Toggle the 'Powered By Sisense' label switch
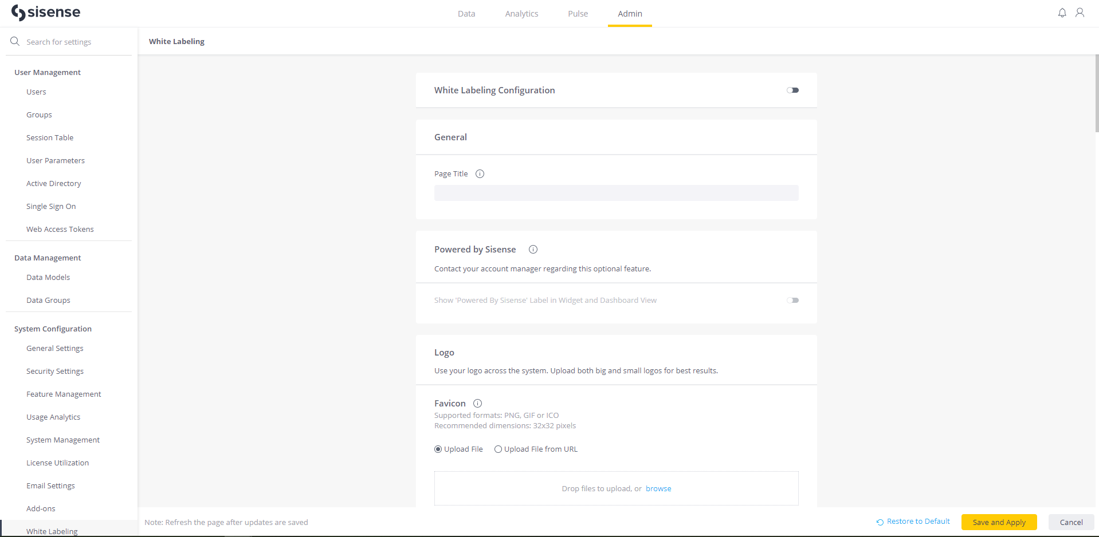 tap(792, 301)
